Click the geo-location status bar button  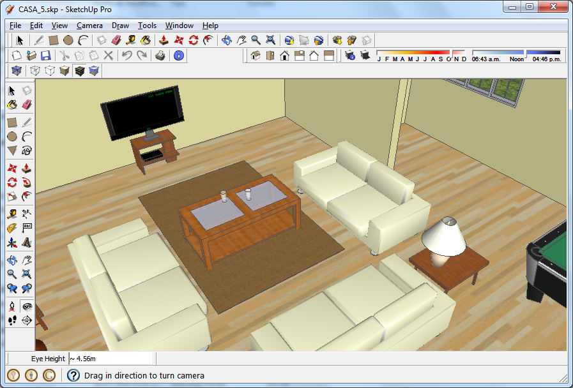point(13,375)
